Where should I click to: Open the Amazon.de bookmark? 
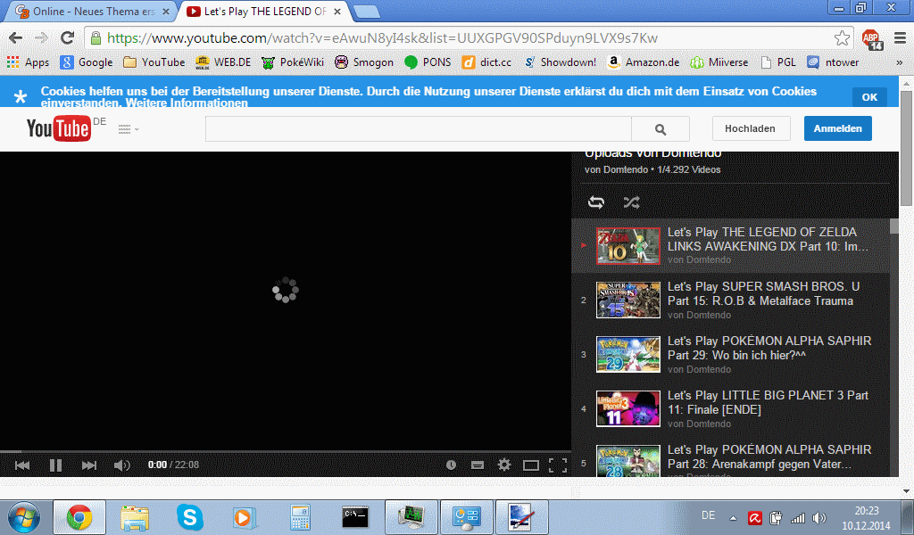pyautogui.click(x=643, y=62)
